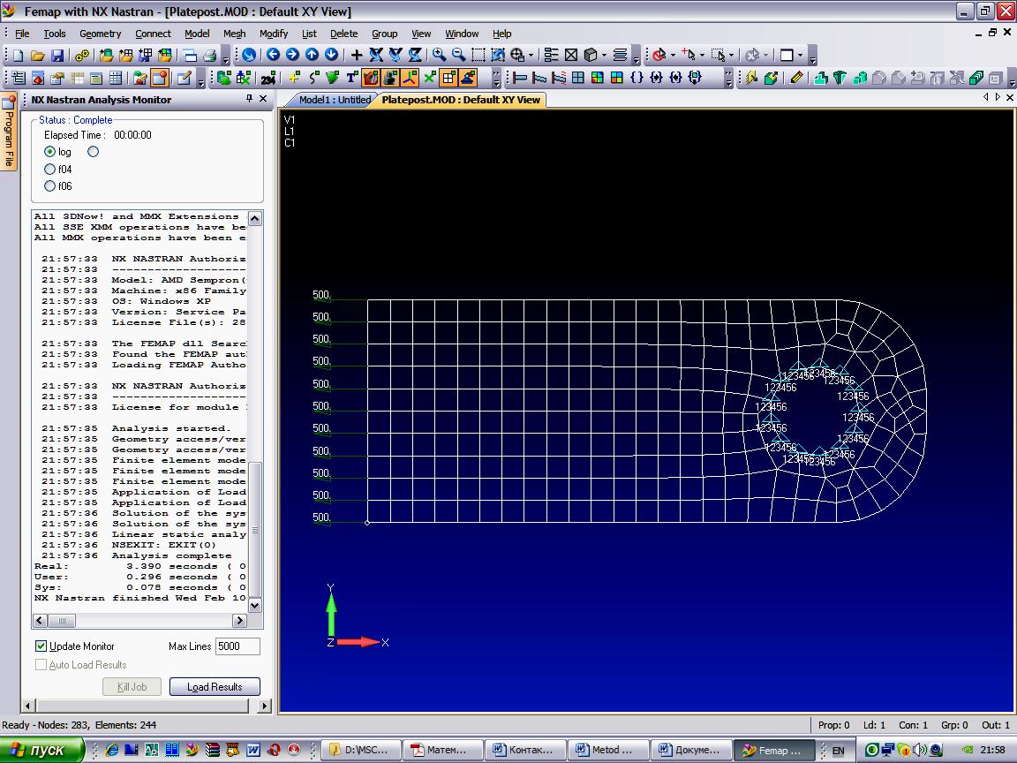Click the next view tab arrow

pyautogui.click(x=998, y=97)
